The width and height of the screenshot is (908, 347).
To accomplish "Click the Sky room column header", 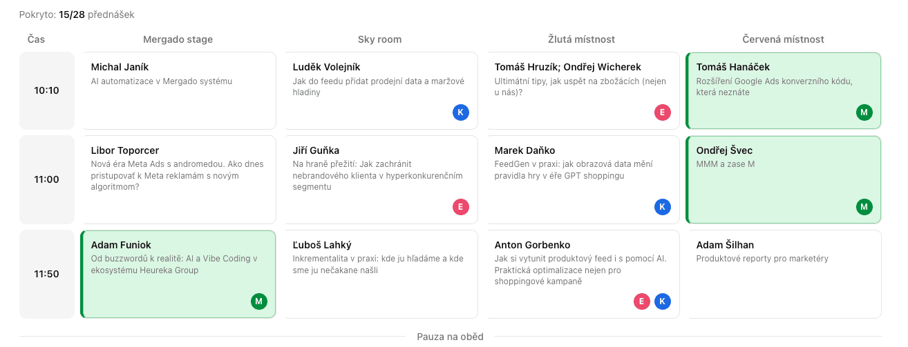I will click(379, 39).
